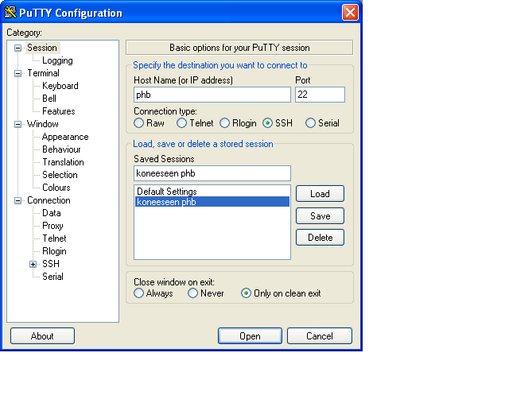Image resolution: width=509 pixels, height=407 pixels.
Task: Click the Cancel button
Action: [x=320, y=336]
